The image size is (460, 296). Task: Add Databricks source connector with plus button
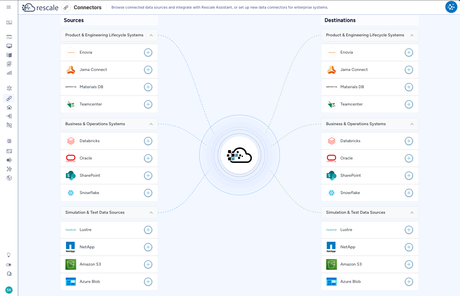click(x=148, y=141)
